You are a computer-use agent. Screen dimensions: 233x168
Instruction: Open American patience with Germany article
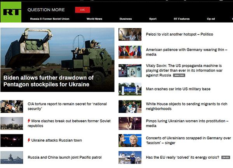pos(186,52)
